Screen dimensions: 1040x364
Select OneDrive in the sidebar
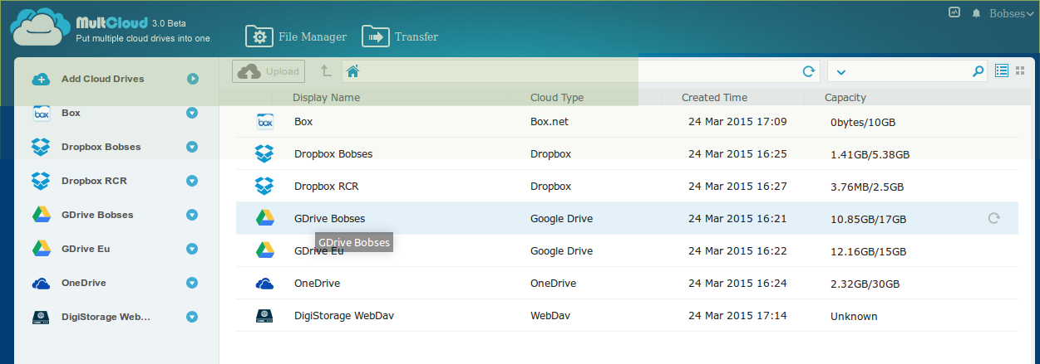click(x=83, y=283)
